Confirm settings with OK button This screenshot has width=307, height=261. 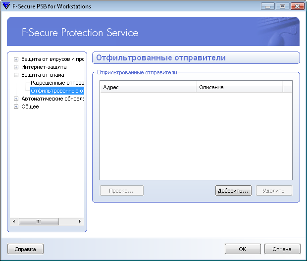(243, 249)
